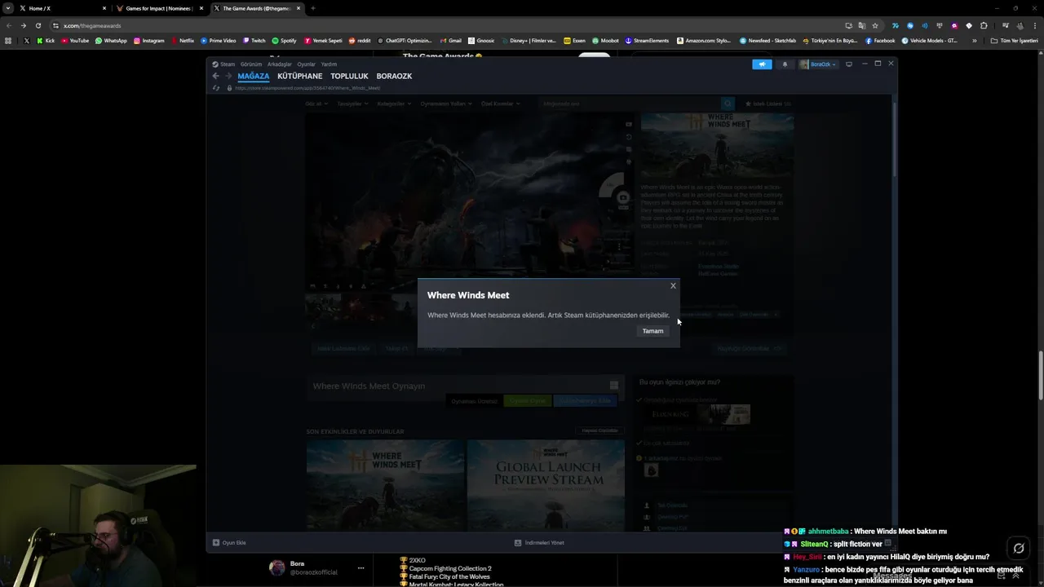Open the Yardım menu in Steam
Viewport: 1044px width, 587px height.
[329, 64]
